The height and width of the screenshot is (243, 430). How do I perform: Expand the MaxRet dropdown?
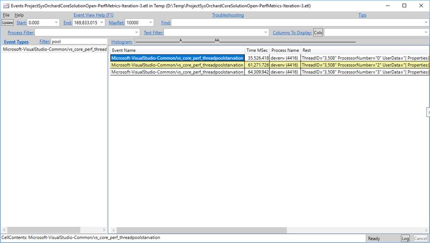coord(151,23)
